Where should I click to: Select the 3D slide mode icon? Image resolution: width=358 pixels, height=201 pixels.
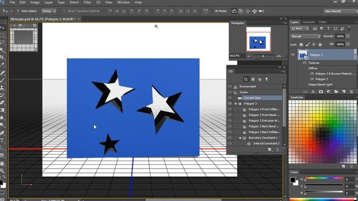point(255,11)
